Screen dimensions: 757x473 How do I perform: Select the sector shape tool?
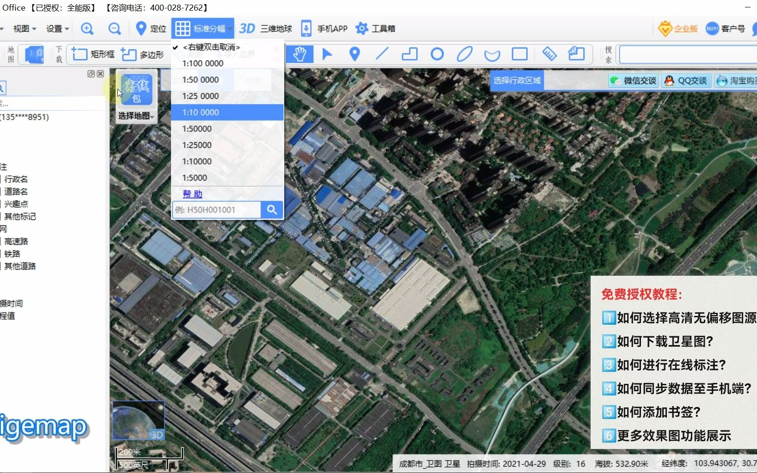tap(492, 55)
